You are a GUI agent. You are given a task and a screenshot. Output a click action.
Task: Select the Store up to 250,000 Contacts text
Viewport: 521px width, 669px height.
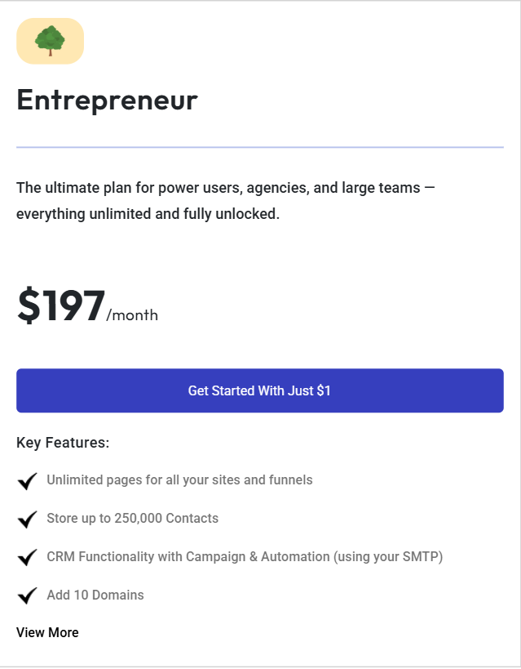point(132,518)
